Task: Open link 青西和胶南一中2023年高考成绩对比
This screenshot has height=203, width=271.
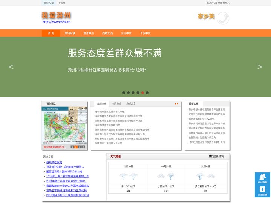Action: (x=68, y=186)
